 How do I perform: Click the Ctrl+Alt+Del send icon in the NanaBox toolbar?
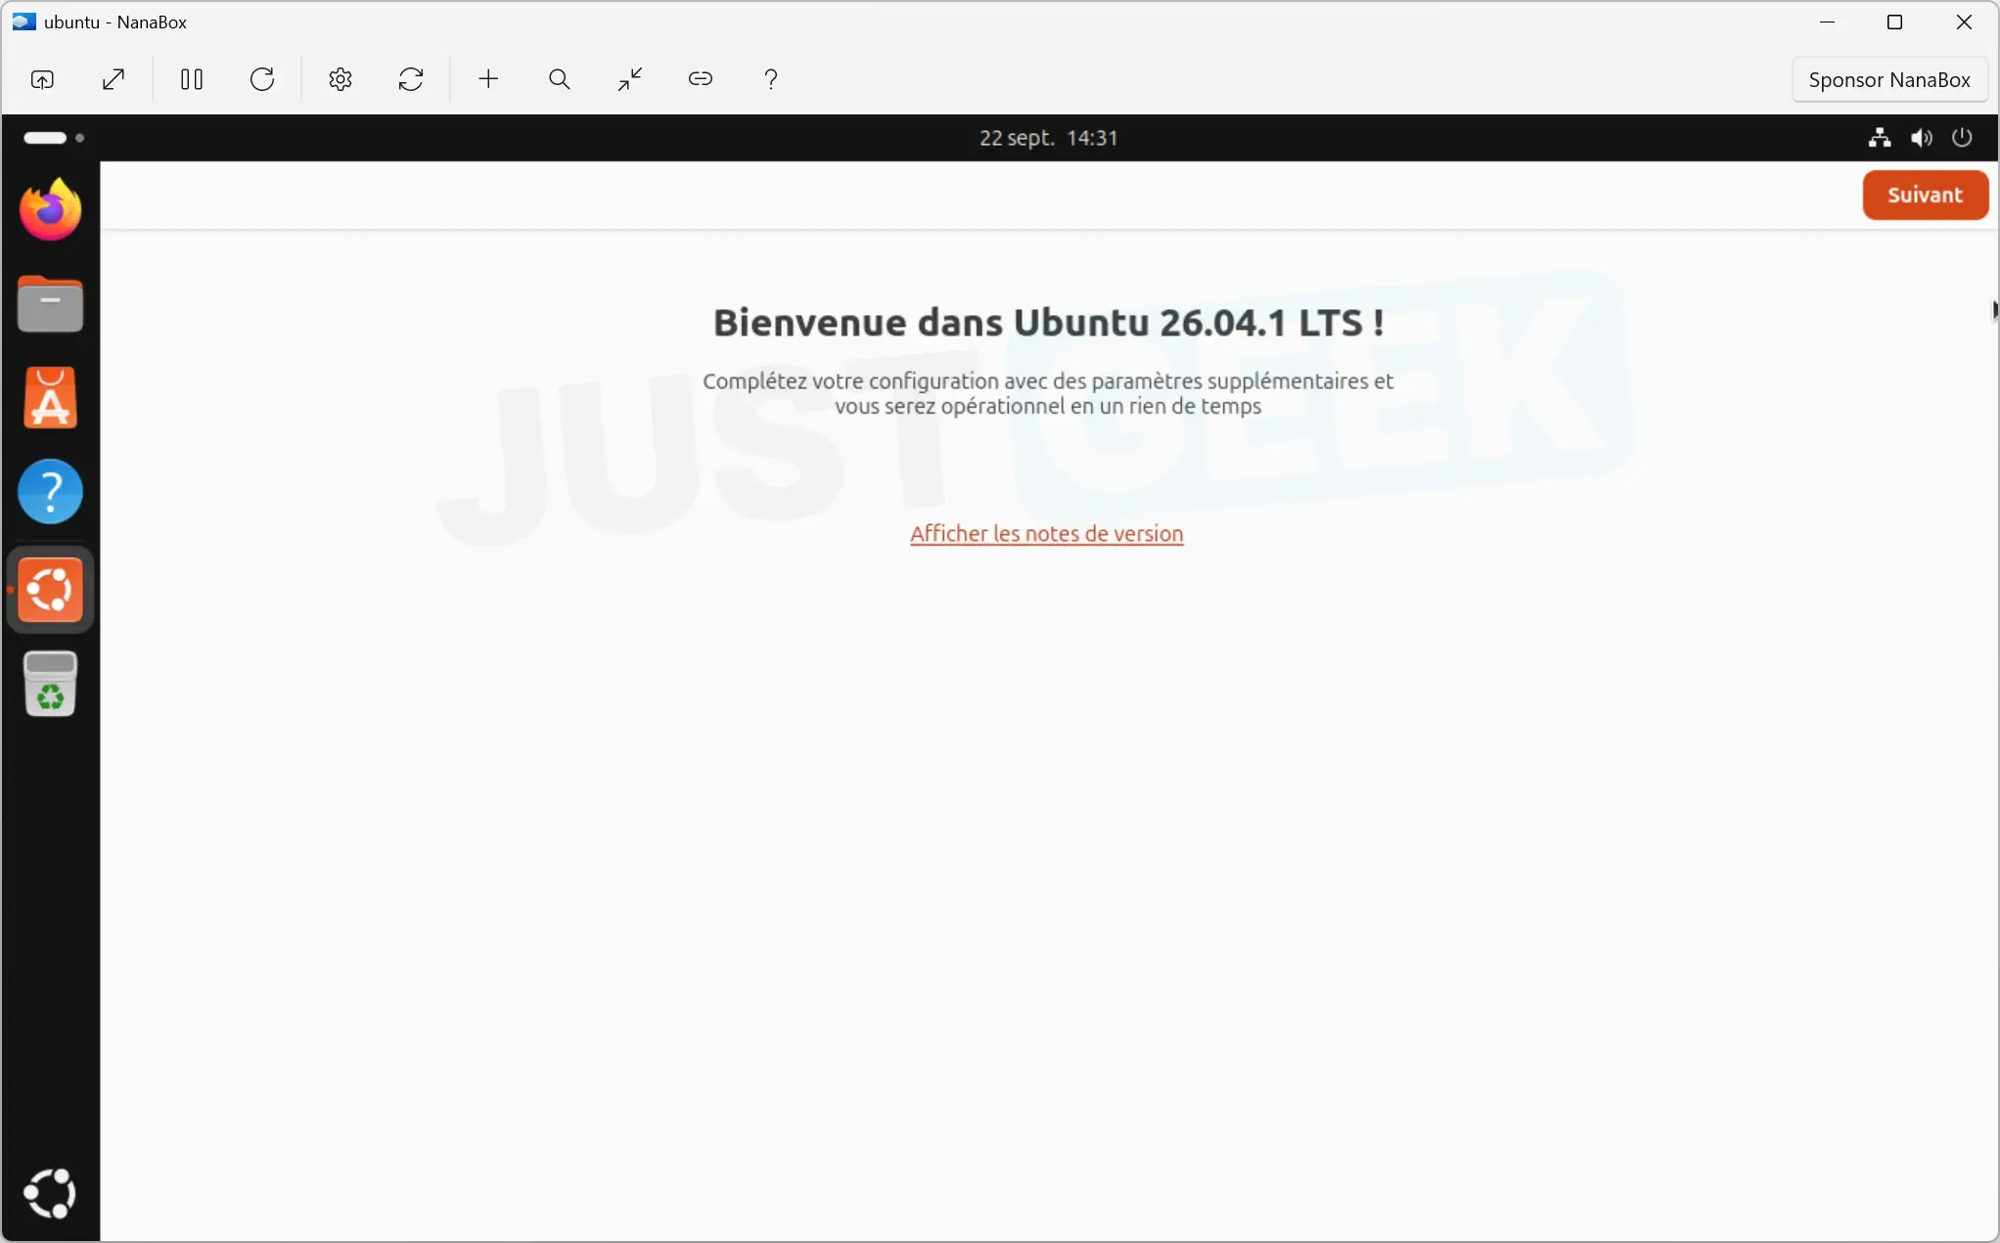(x=42, y=79)
